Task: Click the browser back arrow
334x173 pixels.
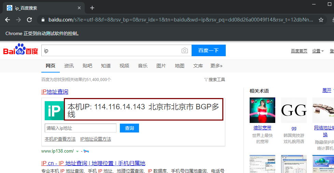Action: (8, 20)
